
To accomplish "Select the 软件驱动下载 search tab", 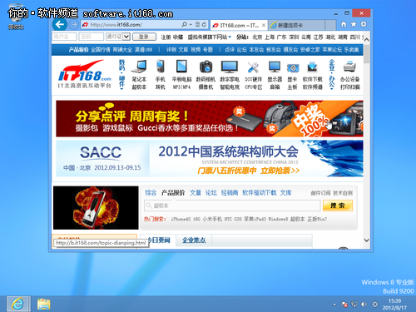I will coord(260,192).
